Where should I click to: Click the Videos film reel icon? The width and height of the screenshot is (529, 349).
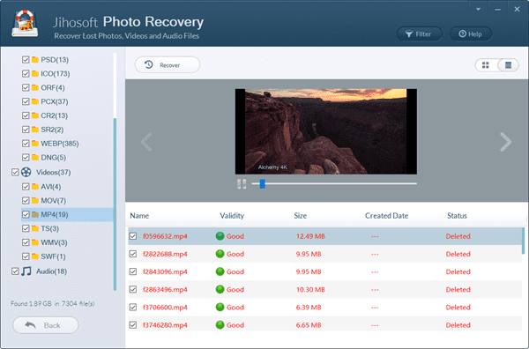point(26,173)
